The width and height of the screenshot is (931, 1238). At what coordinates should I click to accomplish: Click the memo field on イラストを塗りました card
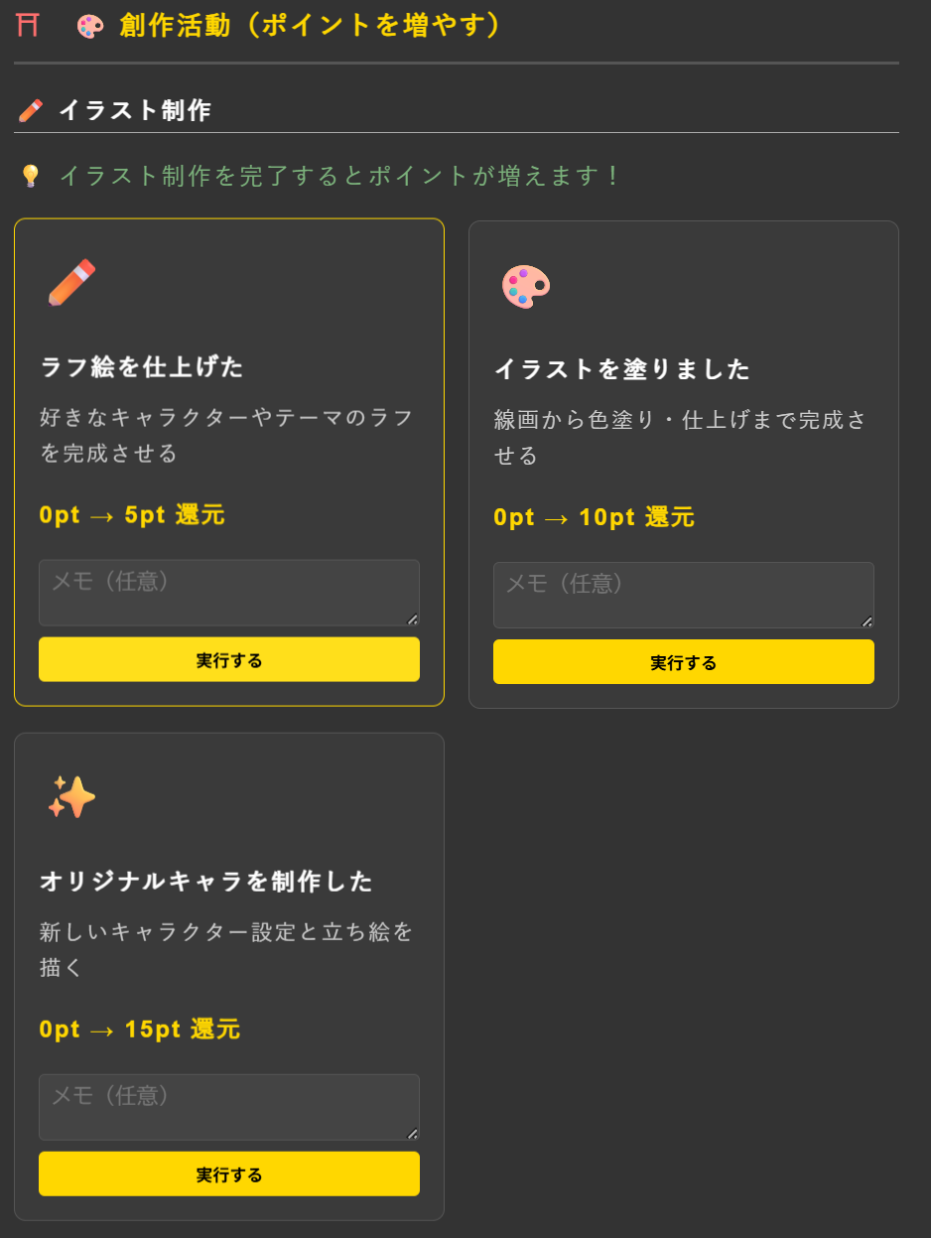pos(683,595)
